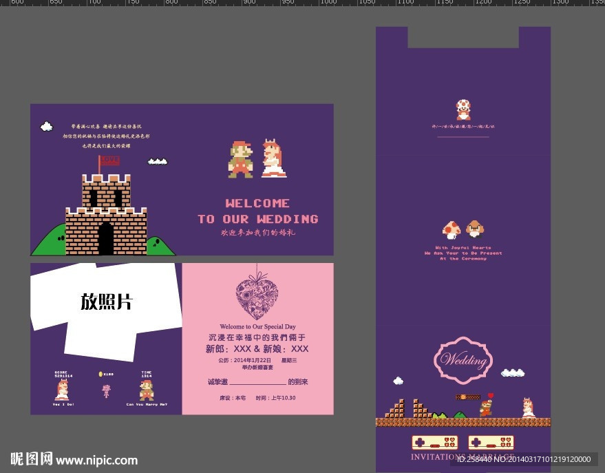
Task: Select the princess bride sprite above WELCOME
Action: pos(273,158)
